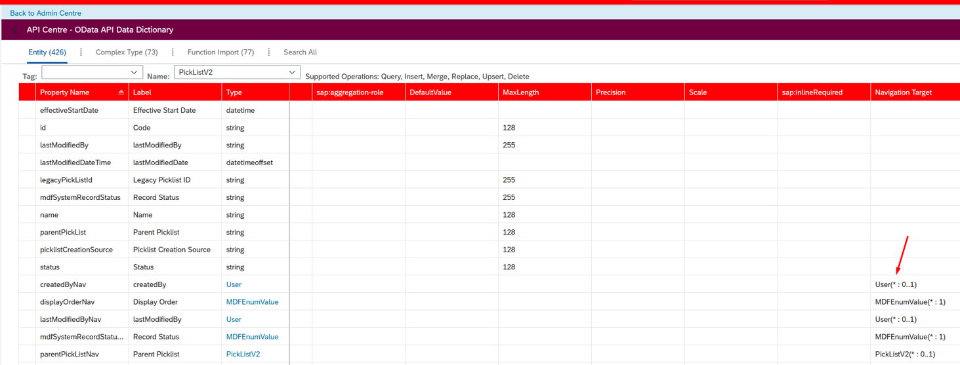Screen dimensions: 960x365
Task: Select the effectiveStartDate property row cell
Action: [x=69, y=110]
